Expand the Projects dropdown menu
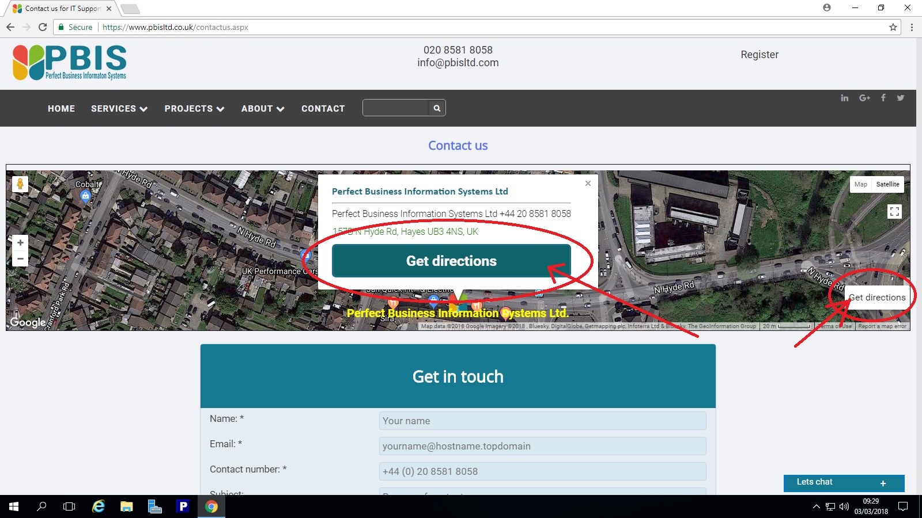922x518 pixels. (x=194, y=109)
